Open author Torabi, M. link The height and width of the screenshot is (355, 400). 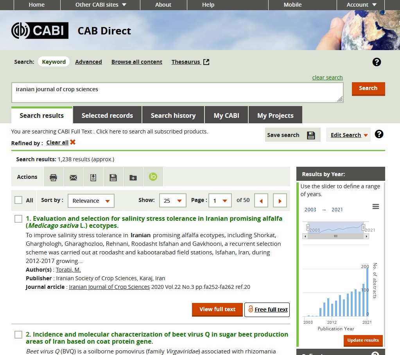click(x=68, y=270)
